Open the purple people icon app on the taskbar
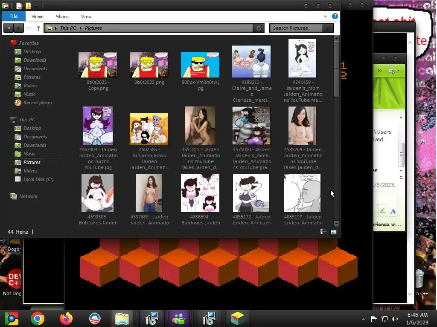437x327 pixels. [x=179, y=318]
